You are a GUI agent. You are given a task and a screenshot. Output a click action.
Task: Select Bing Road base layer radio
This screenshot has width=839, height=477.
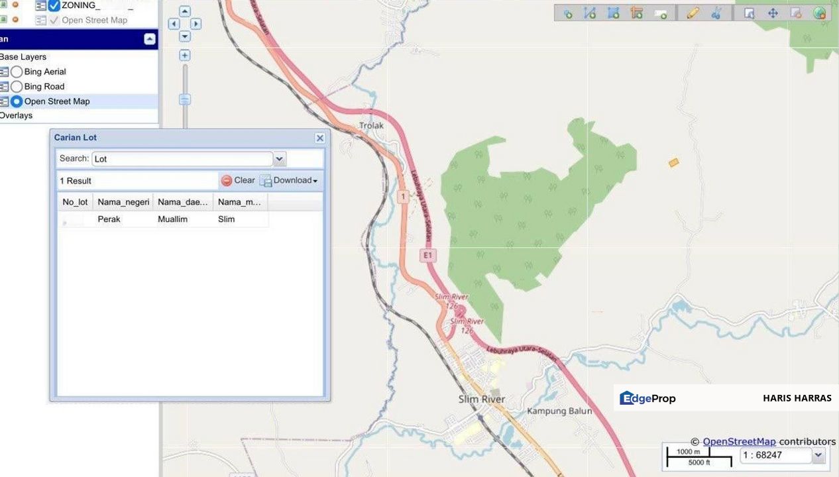(17, 86)
